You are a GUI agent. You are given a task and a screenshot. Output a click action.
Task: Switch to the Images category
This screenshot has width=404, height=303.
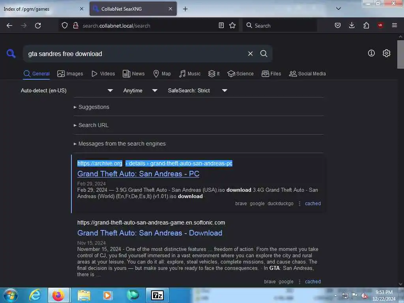[70, 74]
